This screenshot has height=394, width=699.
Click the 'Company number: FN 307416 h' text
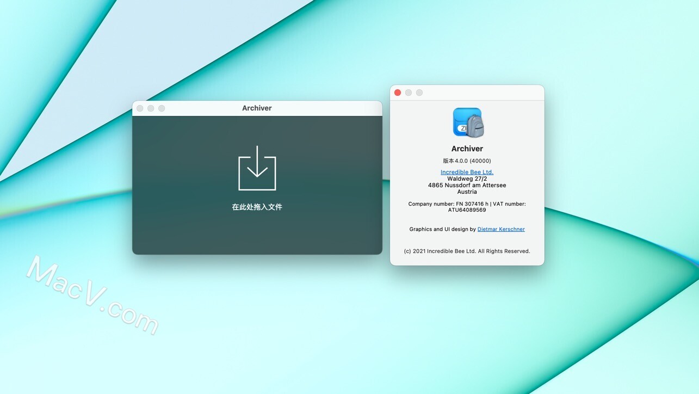[448, 204]
